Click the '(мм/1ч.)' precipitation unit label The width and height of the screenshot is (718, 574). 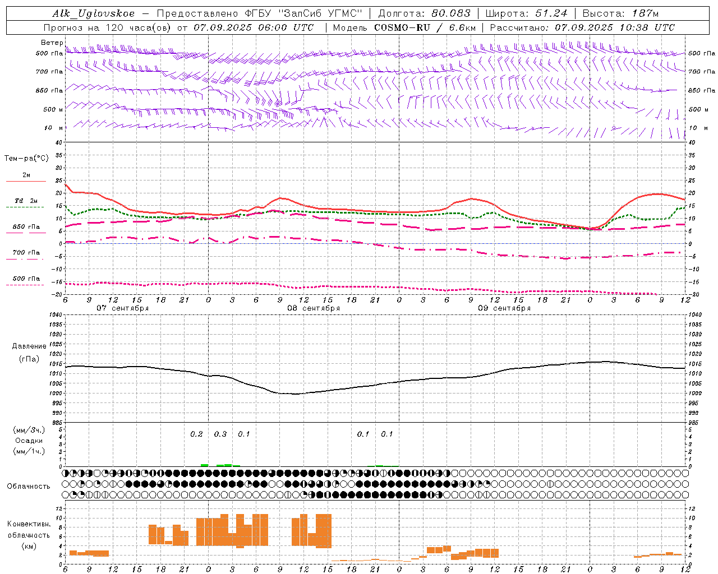(29, 451)
